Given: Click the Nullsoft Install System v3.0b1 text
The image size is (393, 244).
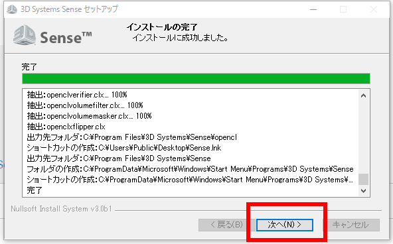Looking at the screenshot, I should [x=61, y=209].
